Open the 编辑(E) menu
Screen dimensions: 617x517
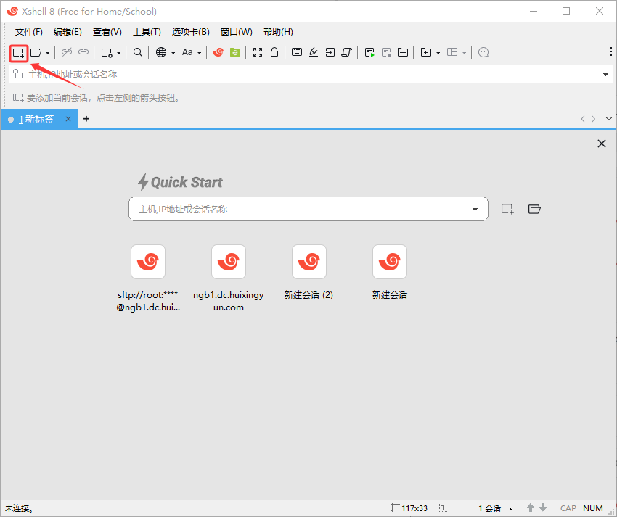pyautogui.click(x=68, y=32)
